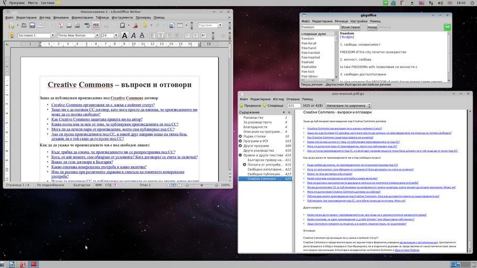This screenshot has height=268, width=477.
Task: Open the paragraph style dropdown 'Заглавие 1'
Action: click(52, 36)
